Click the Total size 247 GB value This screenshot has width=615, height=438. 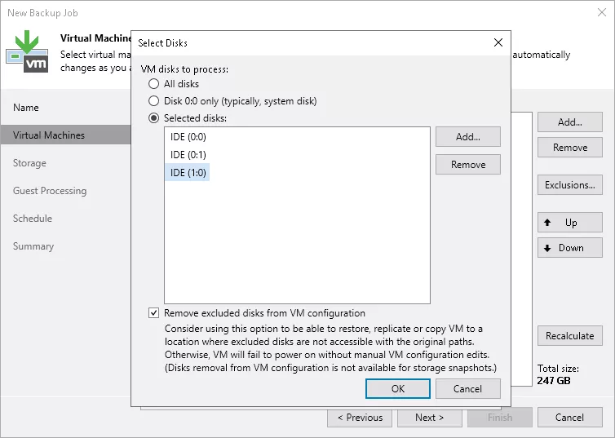pos(554,380)
